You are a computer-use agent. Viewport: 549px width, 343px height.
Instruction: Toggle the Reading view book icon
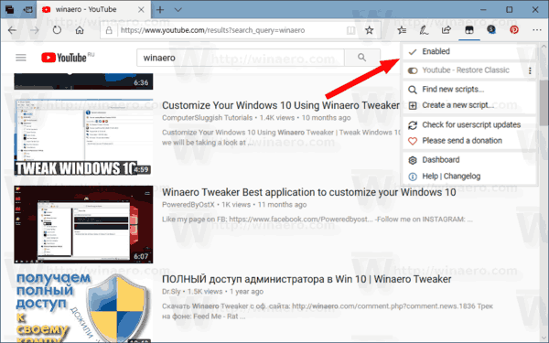(x=350, y=30)
